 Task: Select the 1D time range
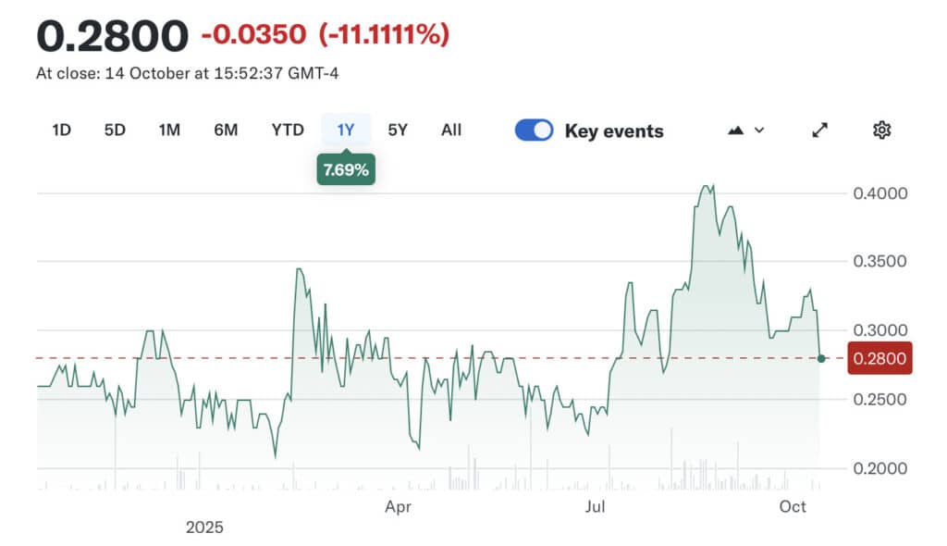point(61,130)
